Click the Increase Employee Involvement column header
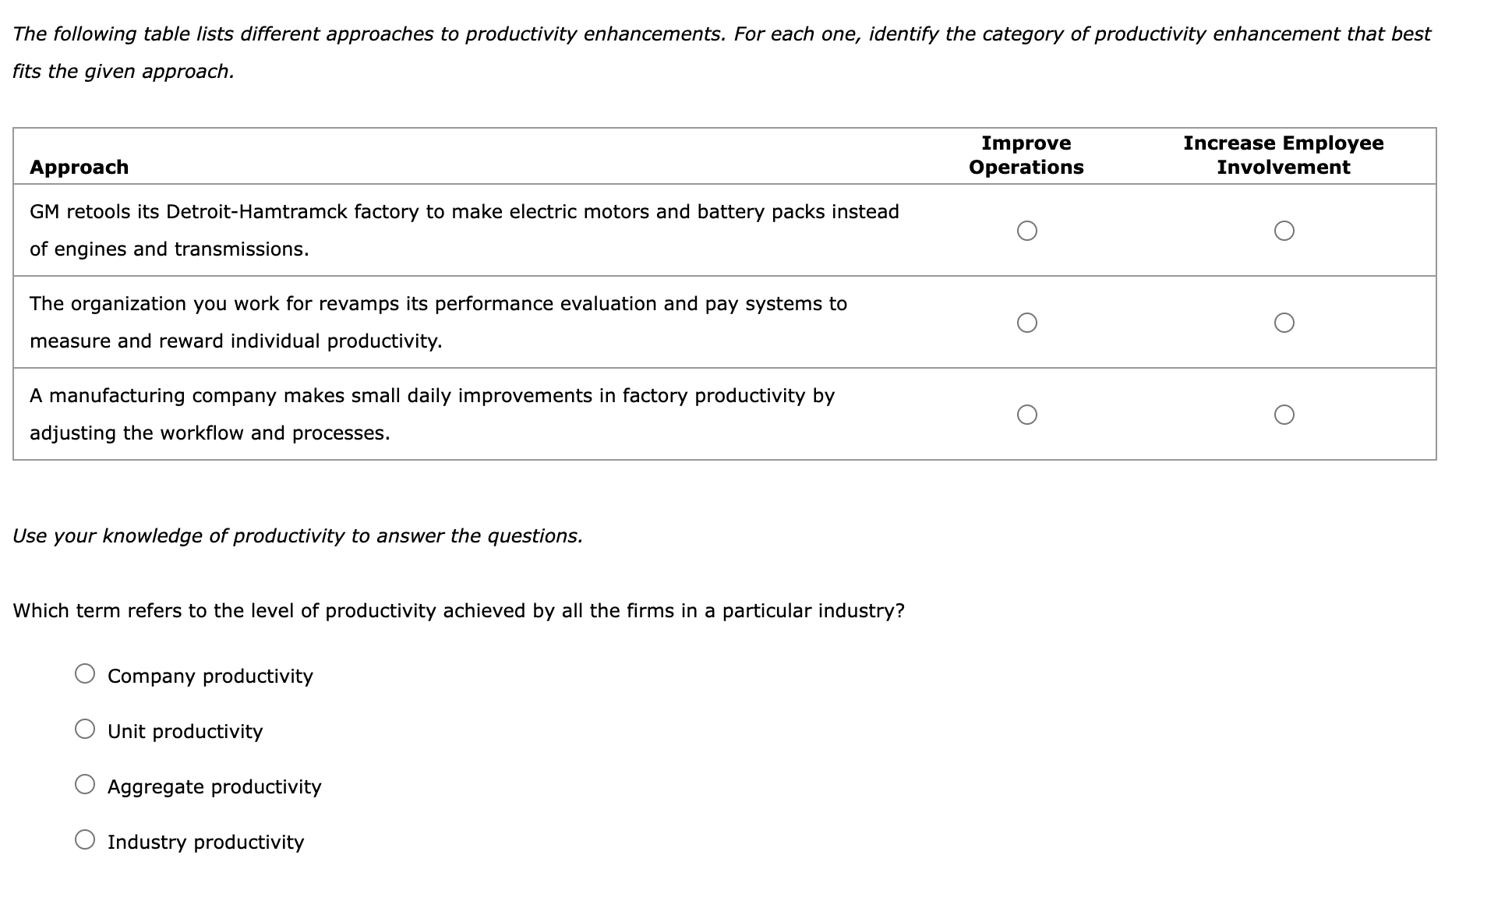The image size is (1512, 901). tap(1283, 154)
